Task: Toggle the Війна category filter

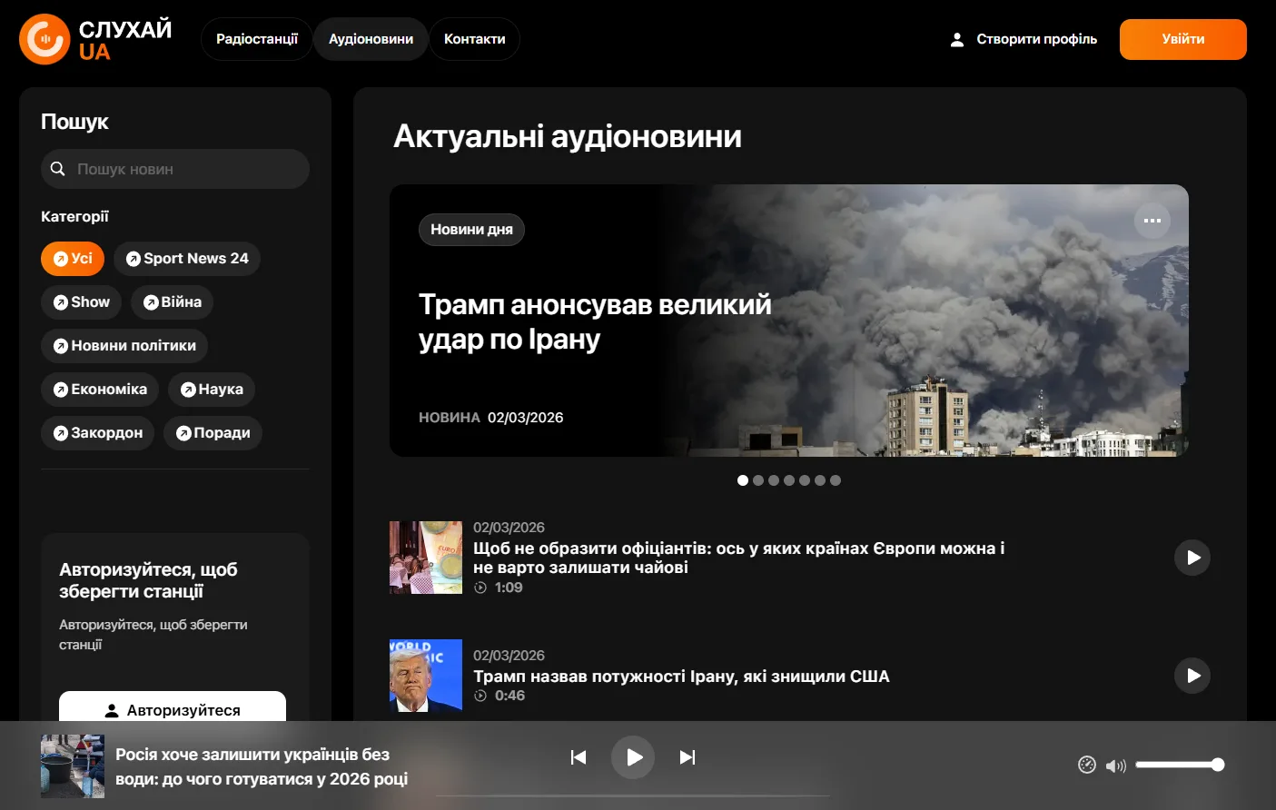Action: click(172, 302)
